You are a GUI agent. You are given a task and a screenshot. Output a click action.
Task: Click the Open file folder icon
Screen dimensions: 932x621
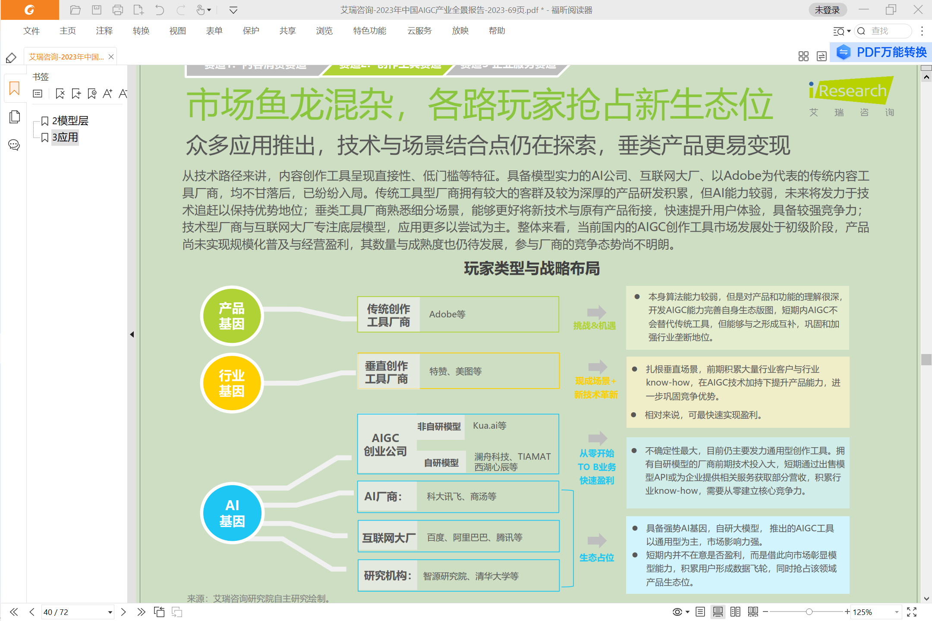(76, 9)
